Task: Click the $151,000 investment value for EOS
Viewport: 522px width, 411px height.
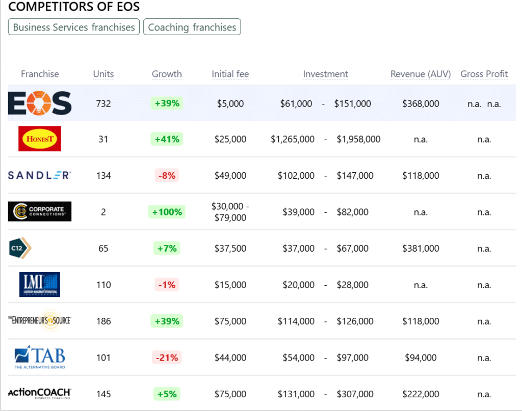Action: click(x=353, y=104)
